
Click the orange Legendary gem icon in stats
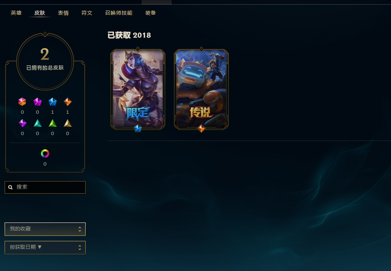coord(68,102)
